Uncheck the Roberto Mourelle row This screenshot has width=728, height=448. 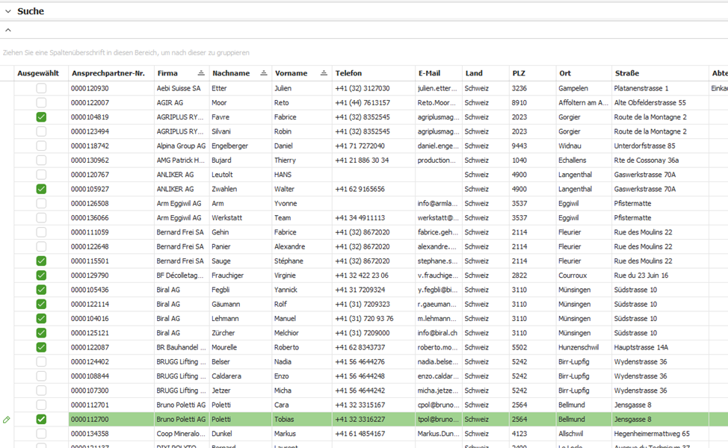pyautogui.click(x=41, y=347)
